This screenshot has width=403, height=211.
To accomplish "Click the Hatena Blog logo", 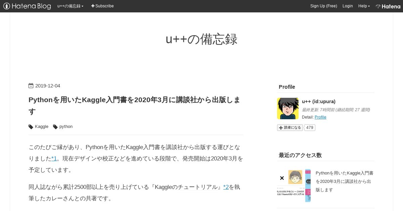I will coord(27,6).
